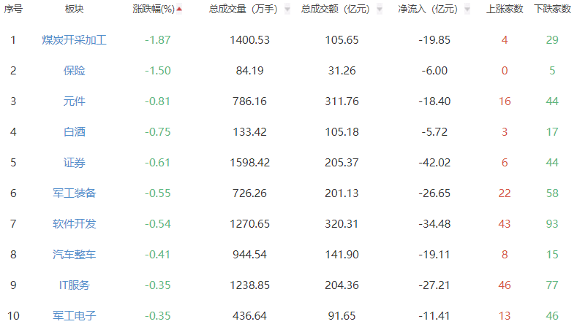Open the 证券 sector link
Viewport: 577px width, 335px height.
click(x=74, y=163)
